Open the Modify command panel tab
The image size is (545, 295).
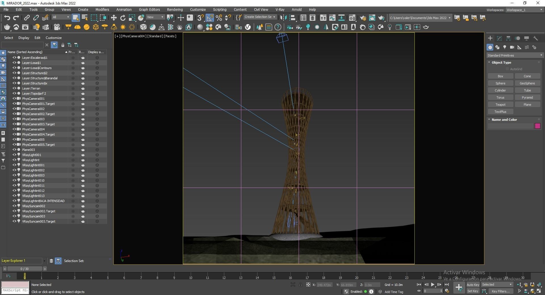point(499,38)
